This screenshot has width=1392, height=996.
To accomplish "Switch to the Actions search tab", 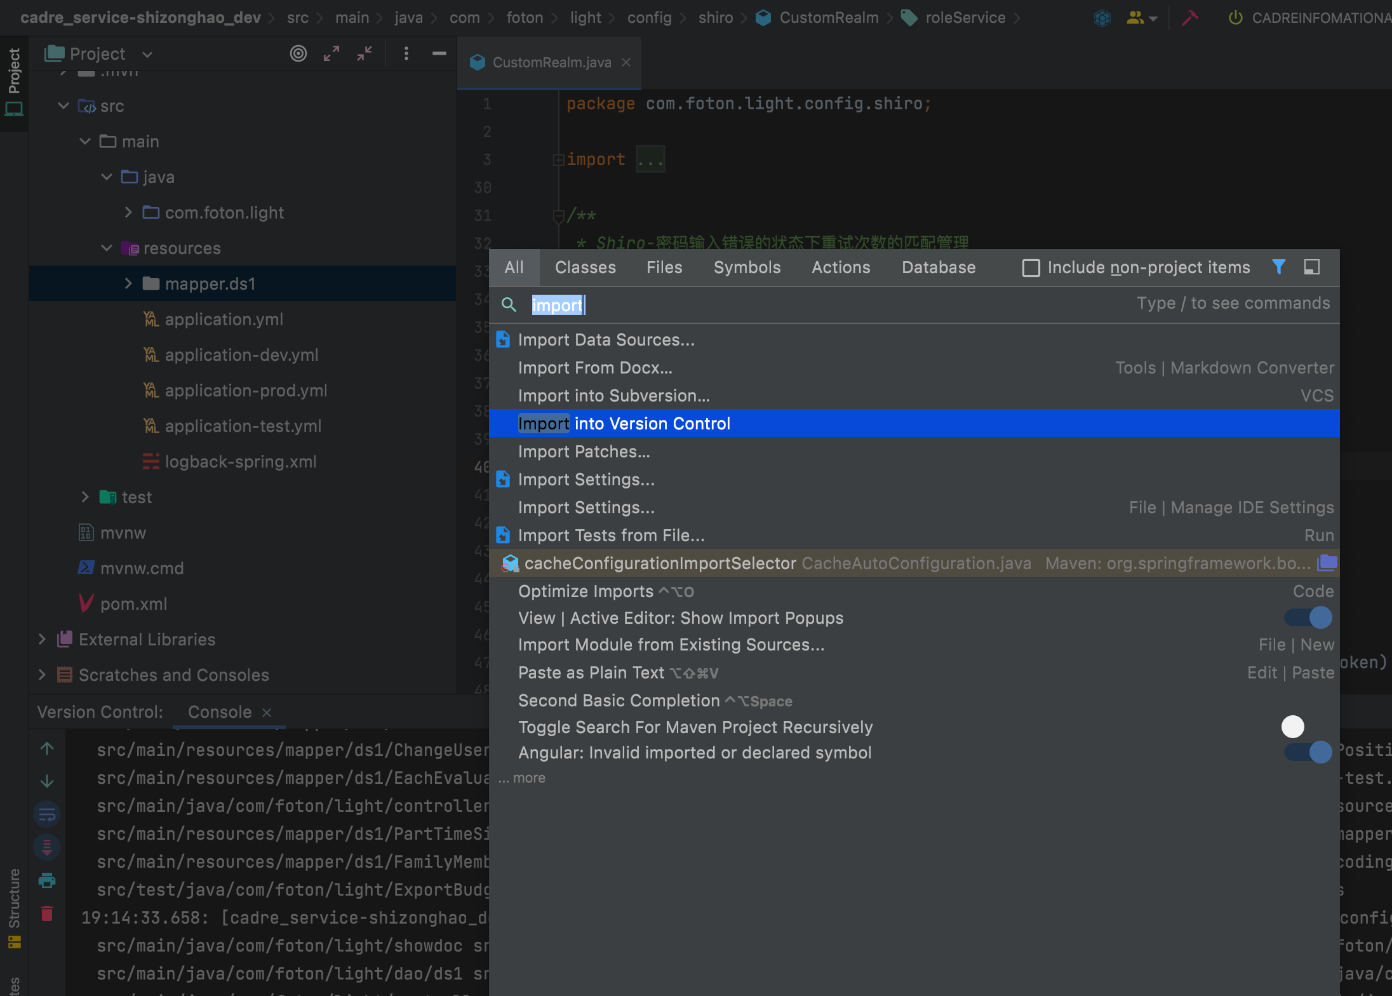I will tap(840, 267).
